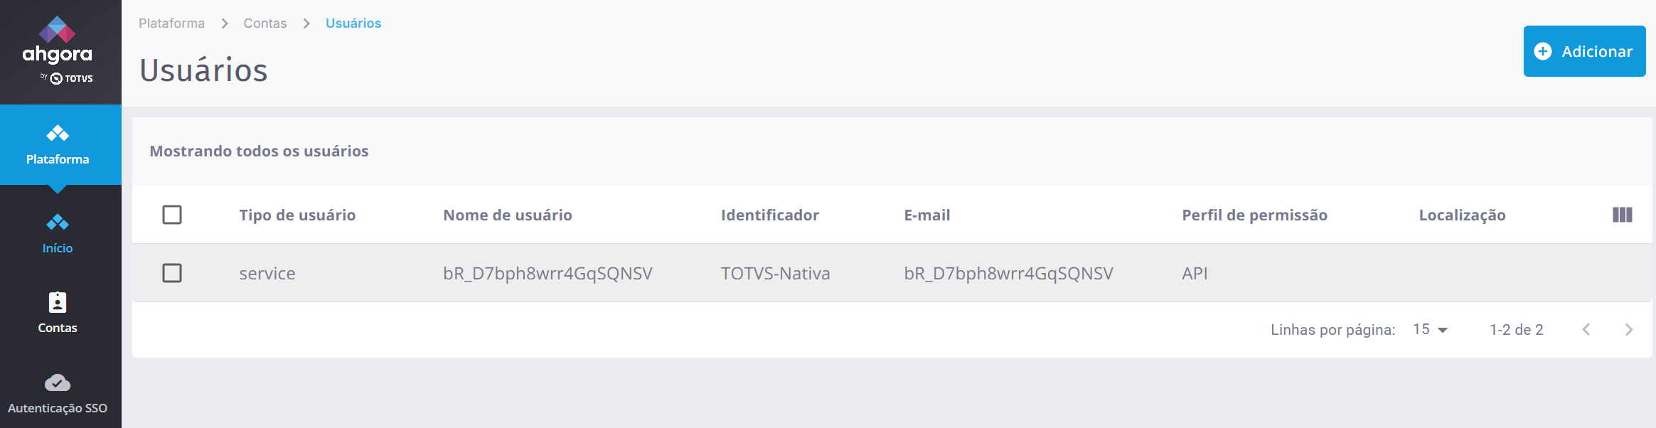
Task: Open the bR_D7bph8wrr4GqSQNSV user row
Action: coord(547,274)
